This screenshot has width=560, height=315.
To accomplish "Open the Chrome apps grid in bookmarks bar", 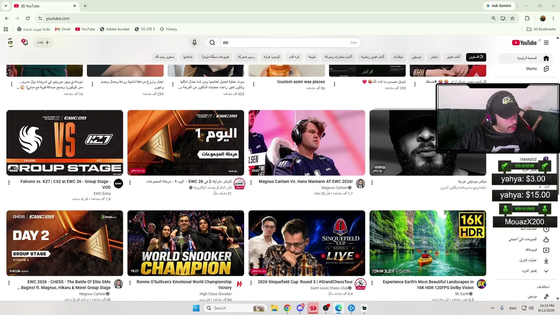I will (x=6, y=29).
